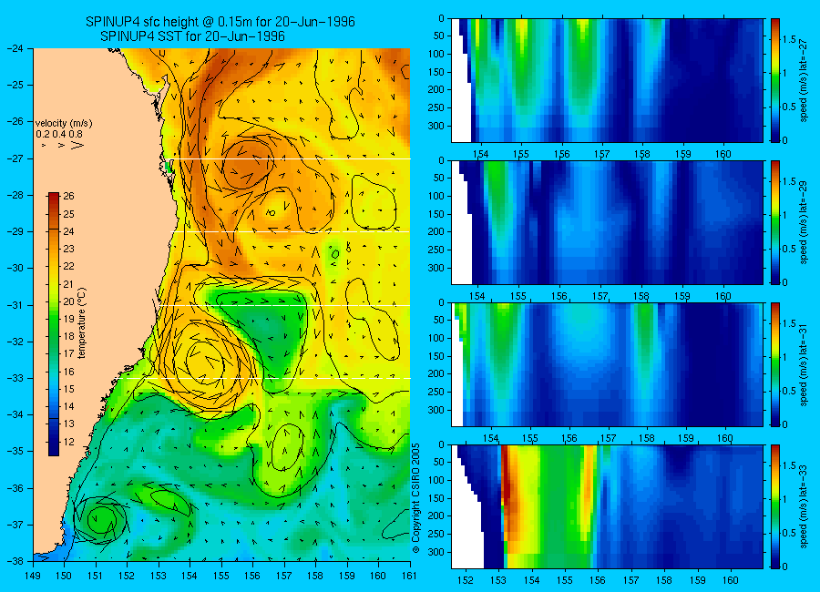Click the '-33' latitude tick on the map
The height and width of the screenshot is (592, 820).
point(17,378)
